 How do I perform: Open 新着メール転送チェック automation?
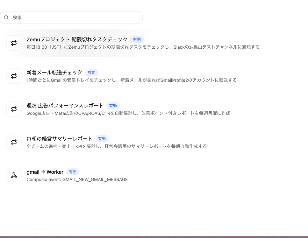54,73
